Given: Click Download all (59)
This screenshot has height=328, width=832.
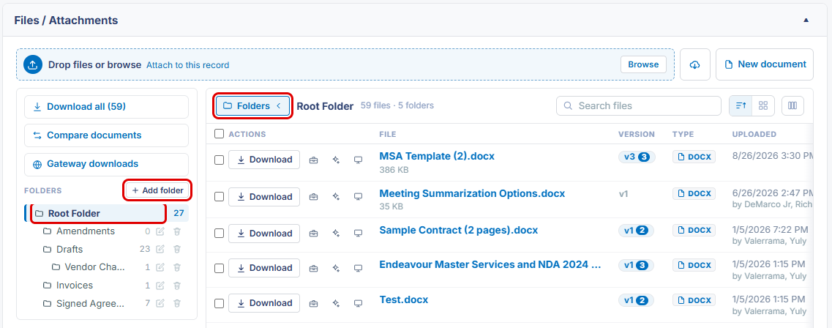Looking at the screenshot, I should [x=106, y=107].
